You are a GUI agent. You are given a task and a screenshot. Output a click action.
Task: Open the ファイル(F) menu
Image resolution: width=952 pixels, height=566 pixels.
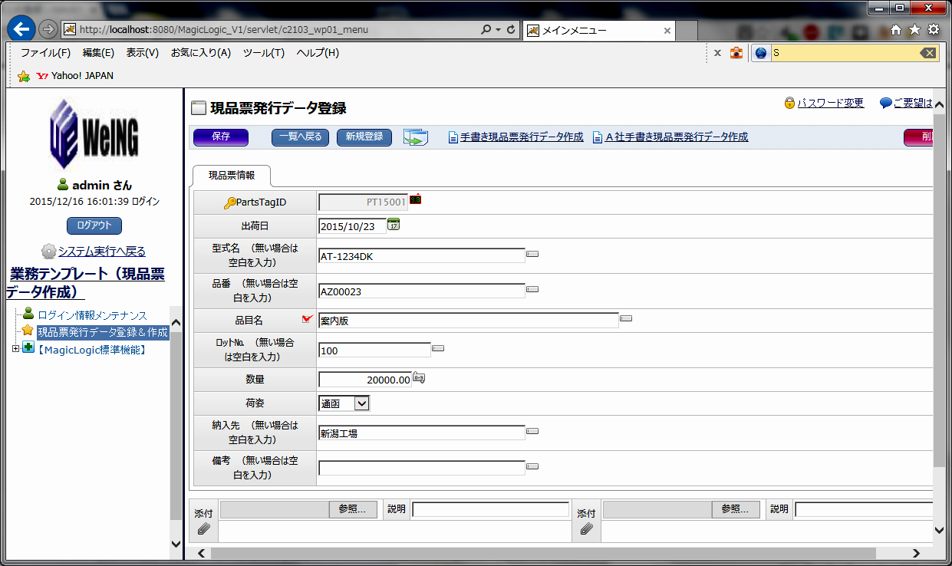point(45,53)
